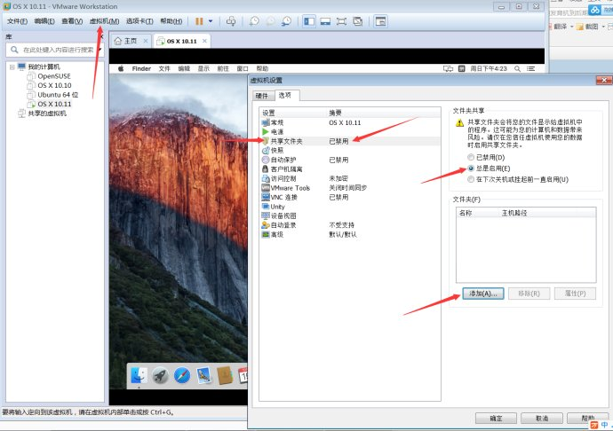Open the 帮助(H) menu

pos(171,21)
